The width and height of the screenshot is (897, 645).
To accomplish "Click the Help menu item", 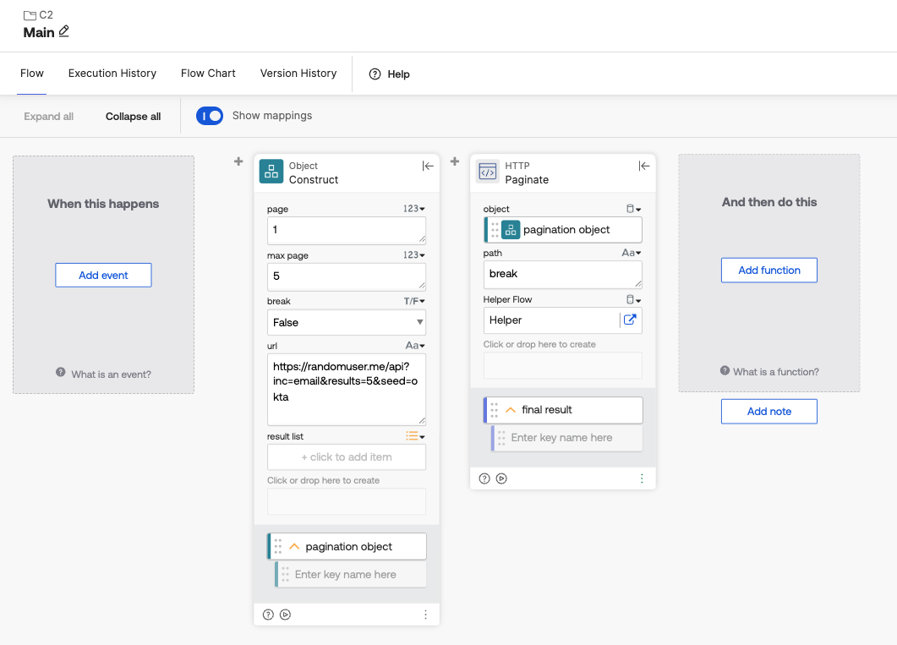I will 390,74.
